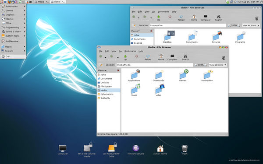Close the Places sidebar in Media window

[118, 70]
